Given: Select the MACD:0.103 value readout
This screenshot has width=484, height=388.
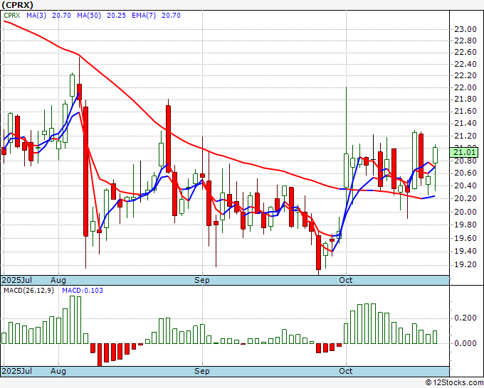Looking at the screenshot, I should 83,291.
